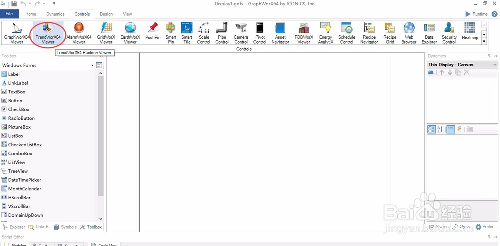Viewport: 500px width, 246px height.
Task: Insert an AlarmWorX64 Viewer control
Action: pyautogui.click(x=79, y=33)
